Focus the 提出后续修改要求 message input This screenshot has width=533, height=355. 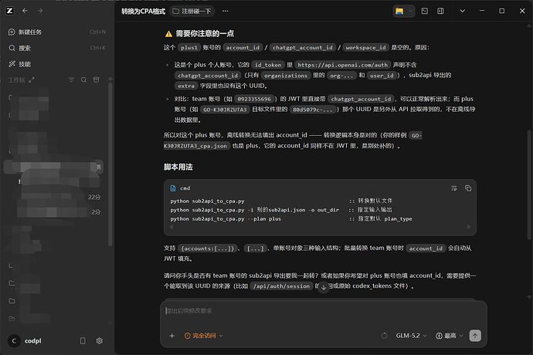[324, 311]
